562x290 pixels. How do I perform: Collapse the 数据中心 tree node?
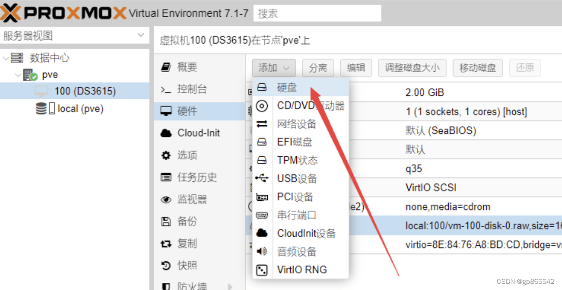(6, 58)
